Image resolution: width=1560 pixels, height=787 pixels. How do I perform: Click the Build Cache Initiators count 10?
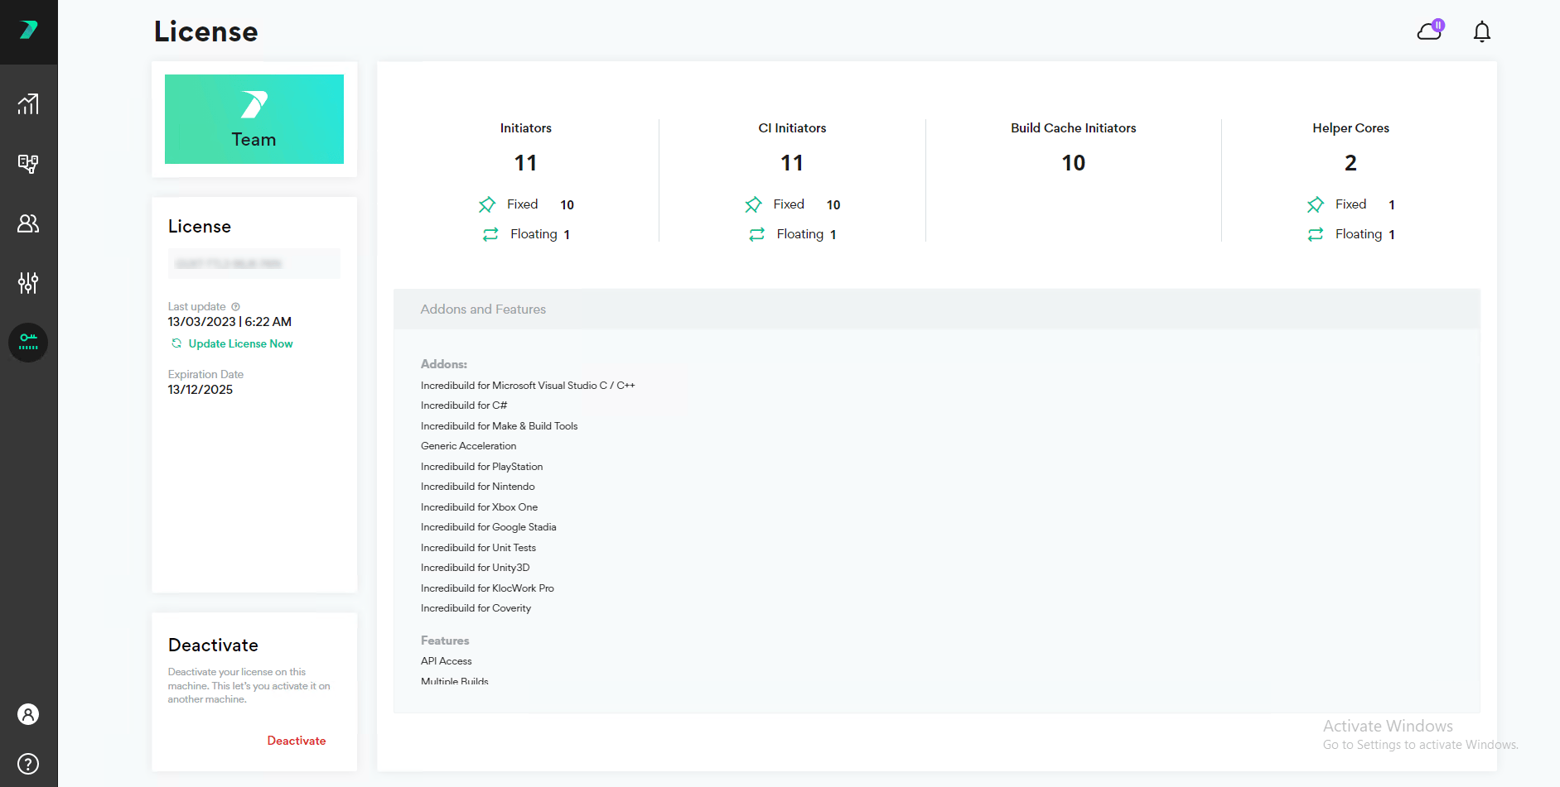point(1074,163)
